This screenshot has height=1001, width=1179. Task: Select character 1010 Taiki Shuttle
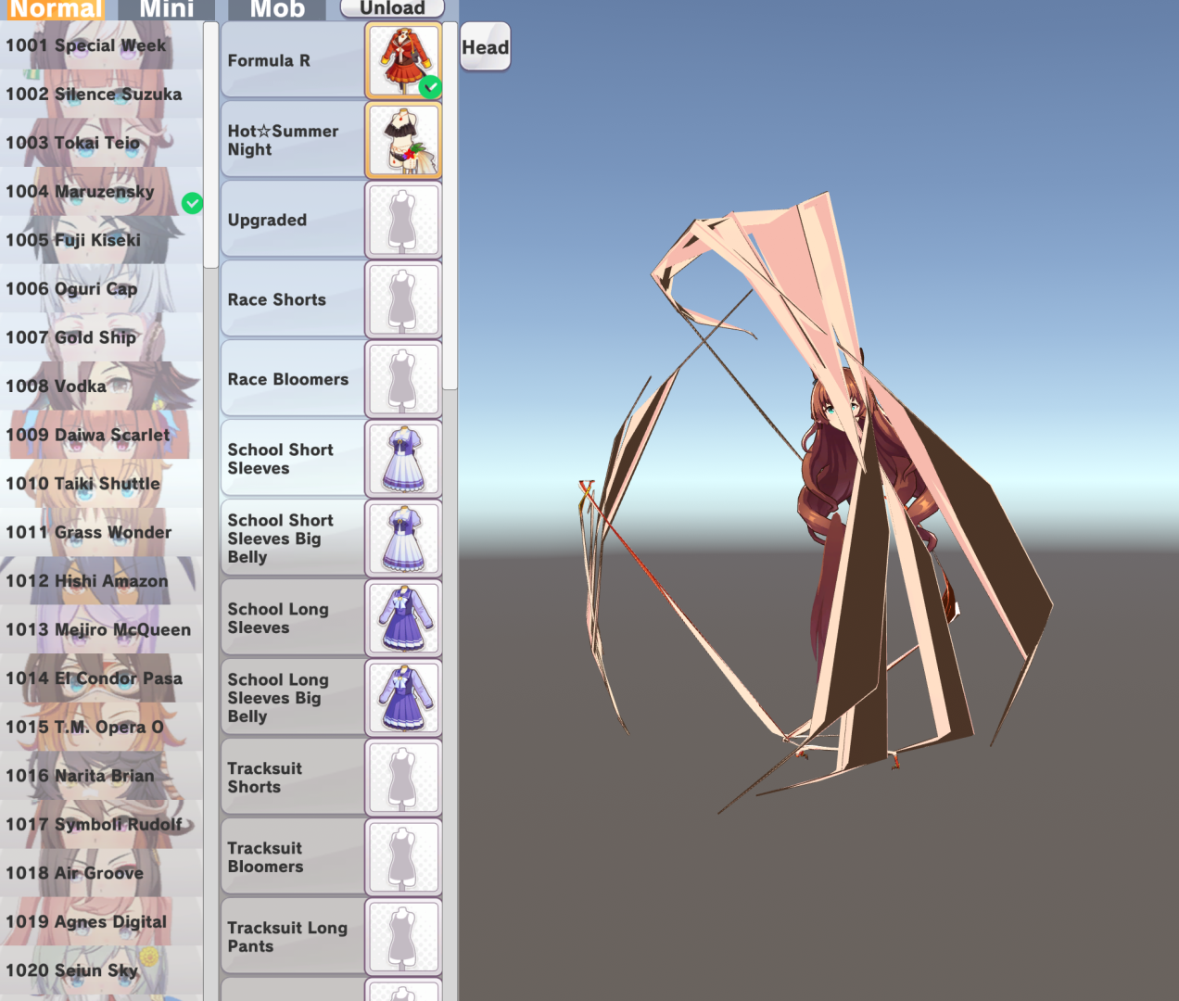[101, 483]
